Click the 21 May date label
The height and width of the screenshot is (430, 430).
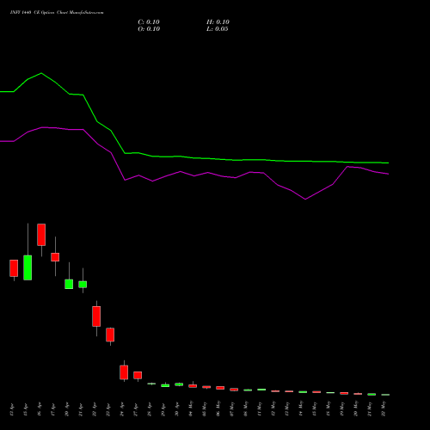tap(370, 408)
